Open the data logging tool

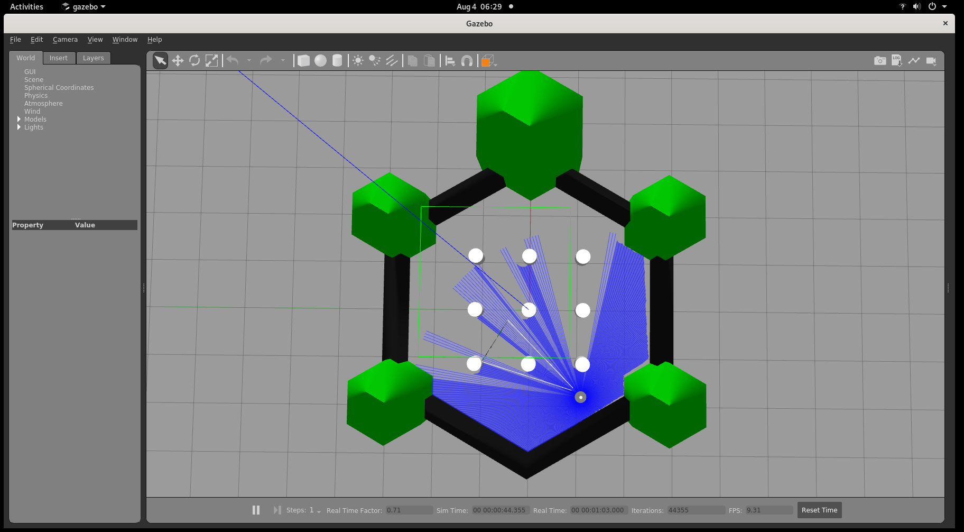(x=897, y=61)
